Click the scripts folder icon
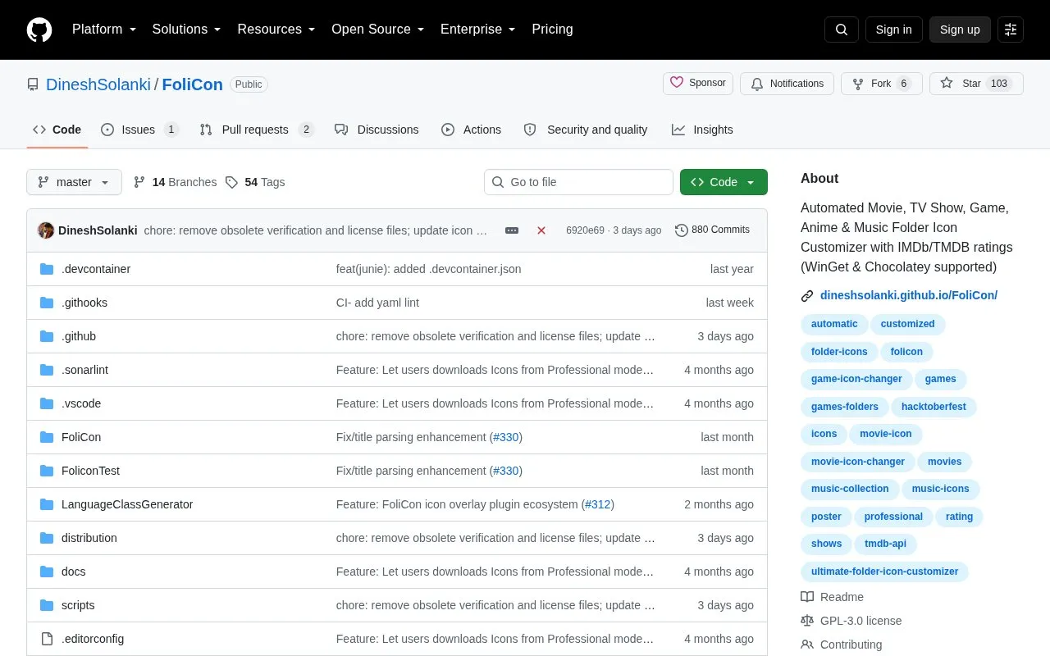The image size is (1050, 656). [x=47, y=605]
